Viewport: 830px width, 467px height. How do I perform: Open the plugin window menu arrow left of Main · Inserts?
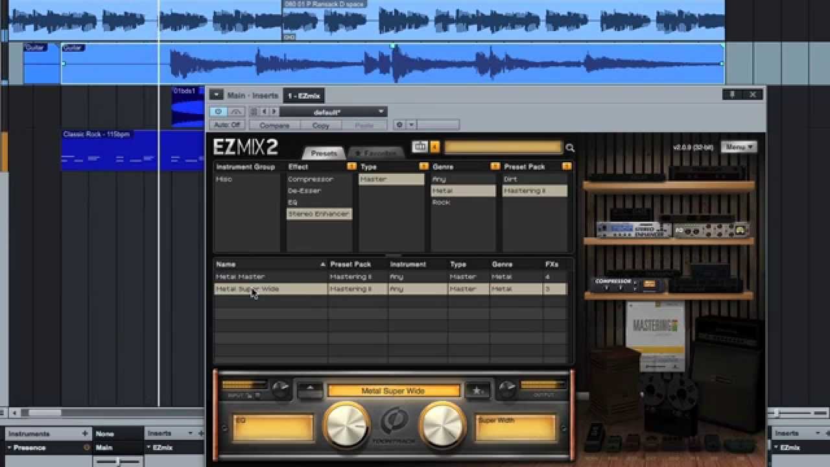[217, 95]
